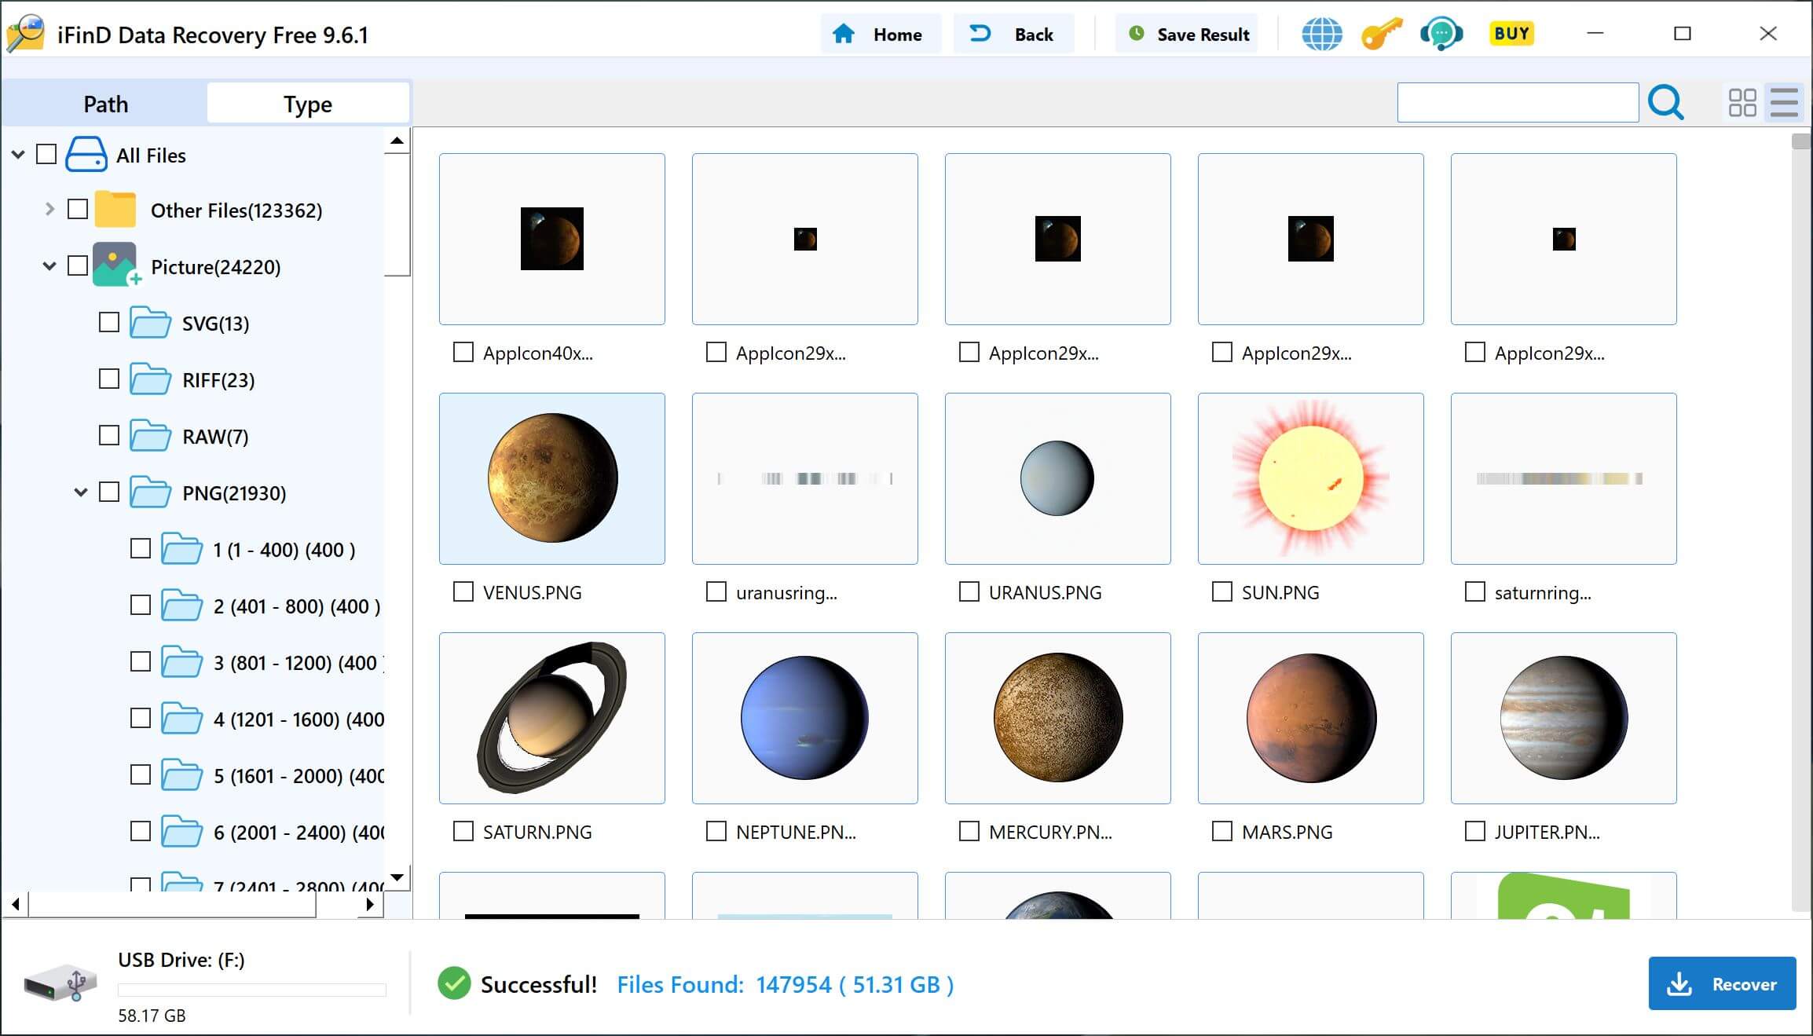1813x1036 pixels.
Task: Click the search input field
Action: tap(1518, 102)
